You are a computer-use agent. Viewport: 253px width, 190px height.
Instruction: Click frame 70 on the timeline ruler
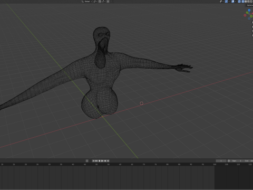tap(144, 164)
